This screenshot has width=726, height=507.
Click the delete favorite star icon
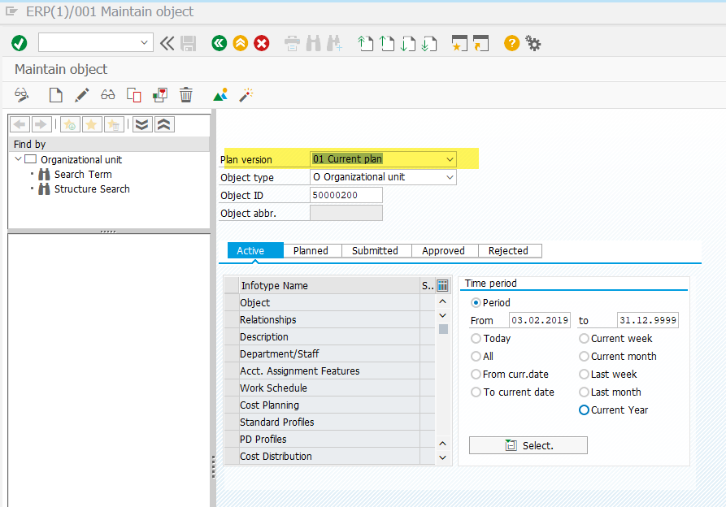point(114,124)
